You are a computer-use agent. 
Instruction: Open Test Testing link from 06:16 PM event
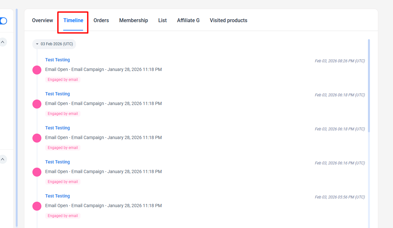pyautogui.click(x=57, y=162)
